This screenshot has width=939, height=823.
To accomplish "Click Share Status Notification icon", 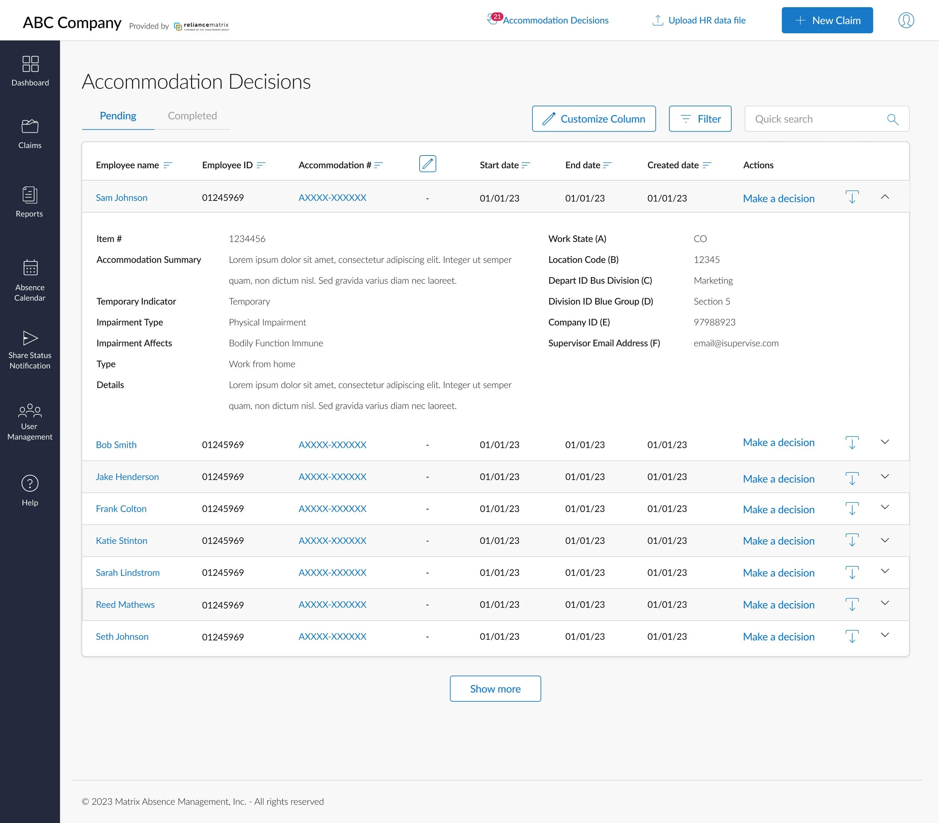I will pos(30,338).
